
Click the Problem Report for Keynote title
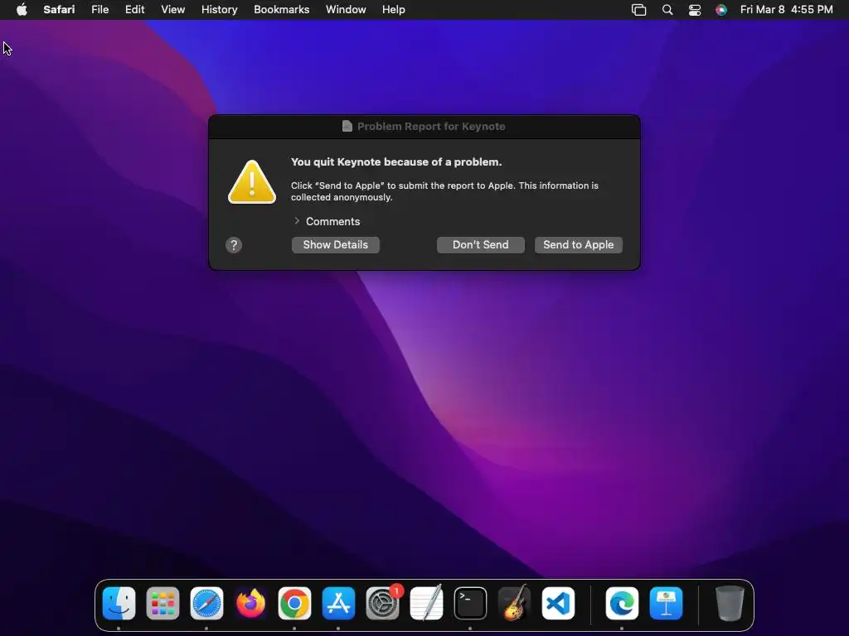431,126
